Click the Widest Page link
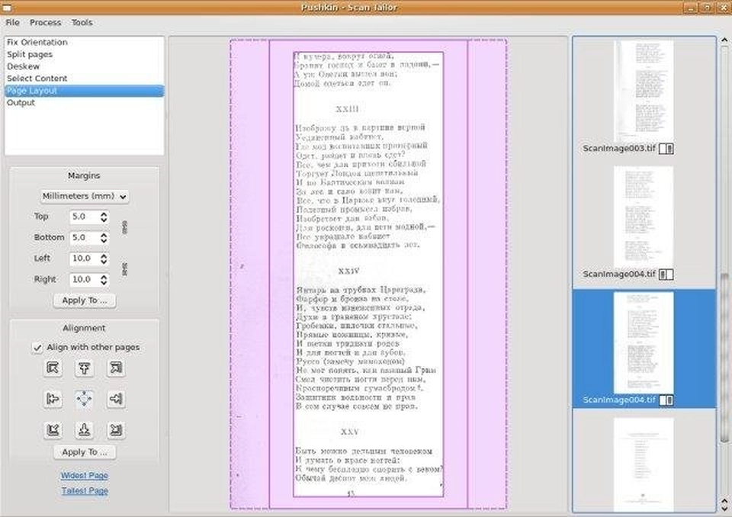 85,475
